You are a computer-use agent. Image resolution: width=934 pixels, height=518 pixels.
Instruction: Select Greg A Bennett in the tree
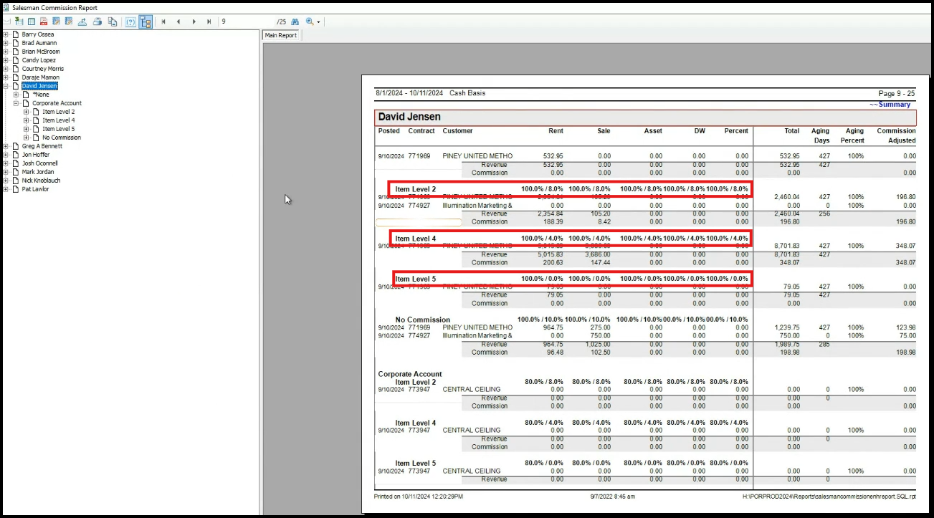(42, 146)
